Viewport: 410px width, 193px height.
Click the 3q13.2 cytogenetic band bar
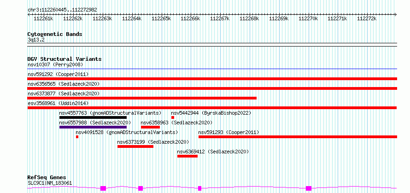tap(212, 45)
